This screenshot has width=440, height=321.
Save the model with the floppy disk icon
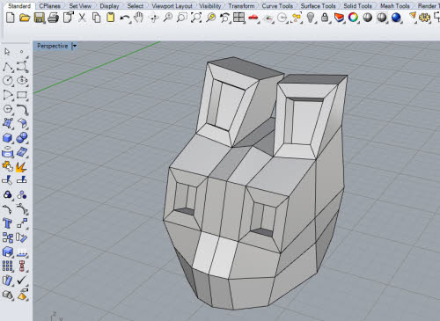tap(40, 18)
